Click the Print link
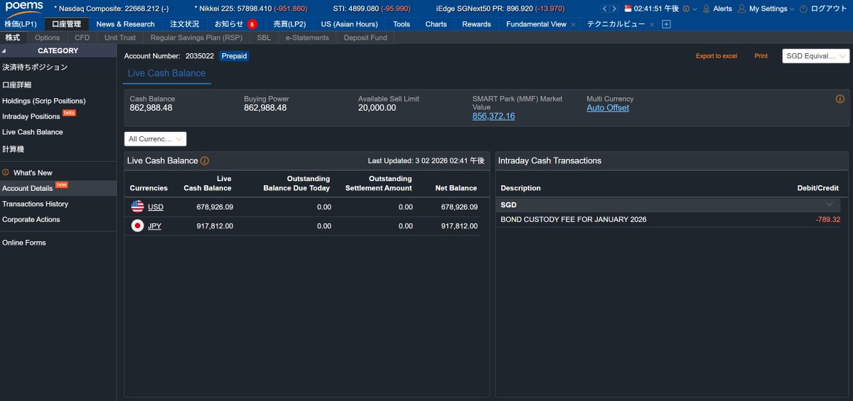The width and height of the screenshot is (853, 401). point(761,56)
